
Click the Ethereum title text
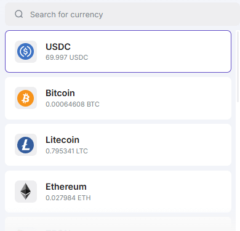click(66, 187)
